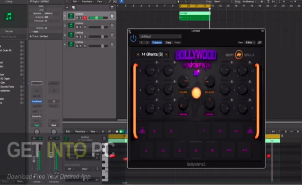Screen dimensions: 302x185
Task: Open the View Editor dropdown
Action: [250, 42]
